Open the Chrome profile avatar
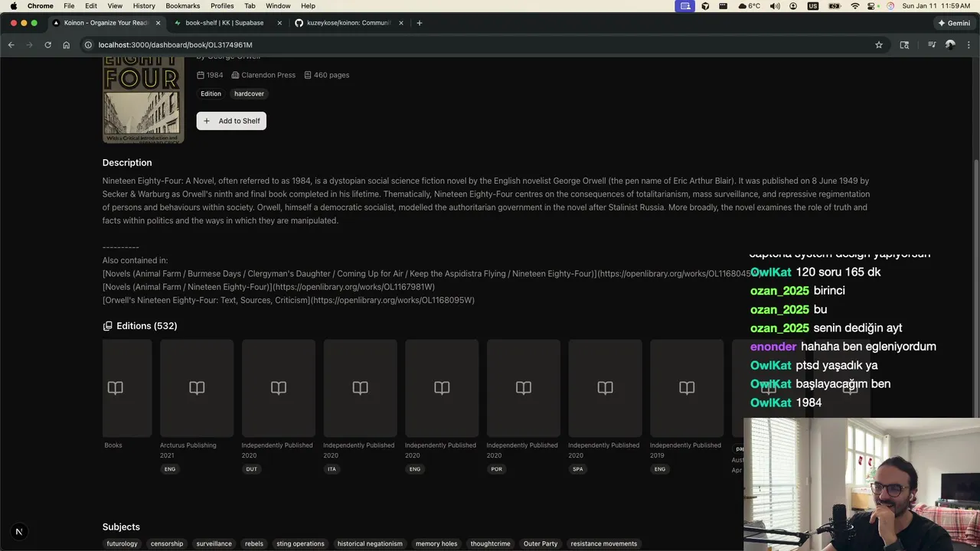This screenshot has height=551, width=980. [950, 45]
